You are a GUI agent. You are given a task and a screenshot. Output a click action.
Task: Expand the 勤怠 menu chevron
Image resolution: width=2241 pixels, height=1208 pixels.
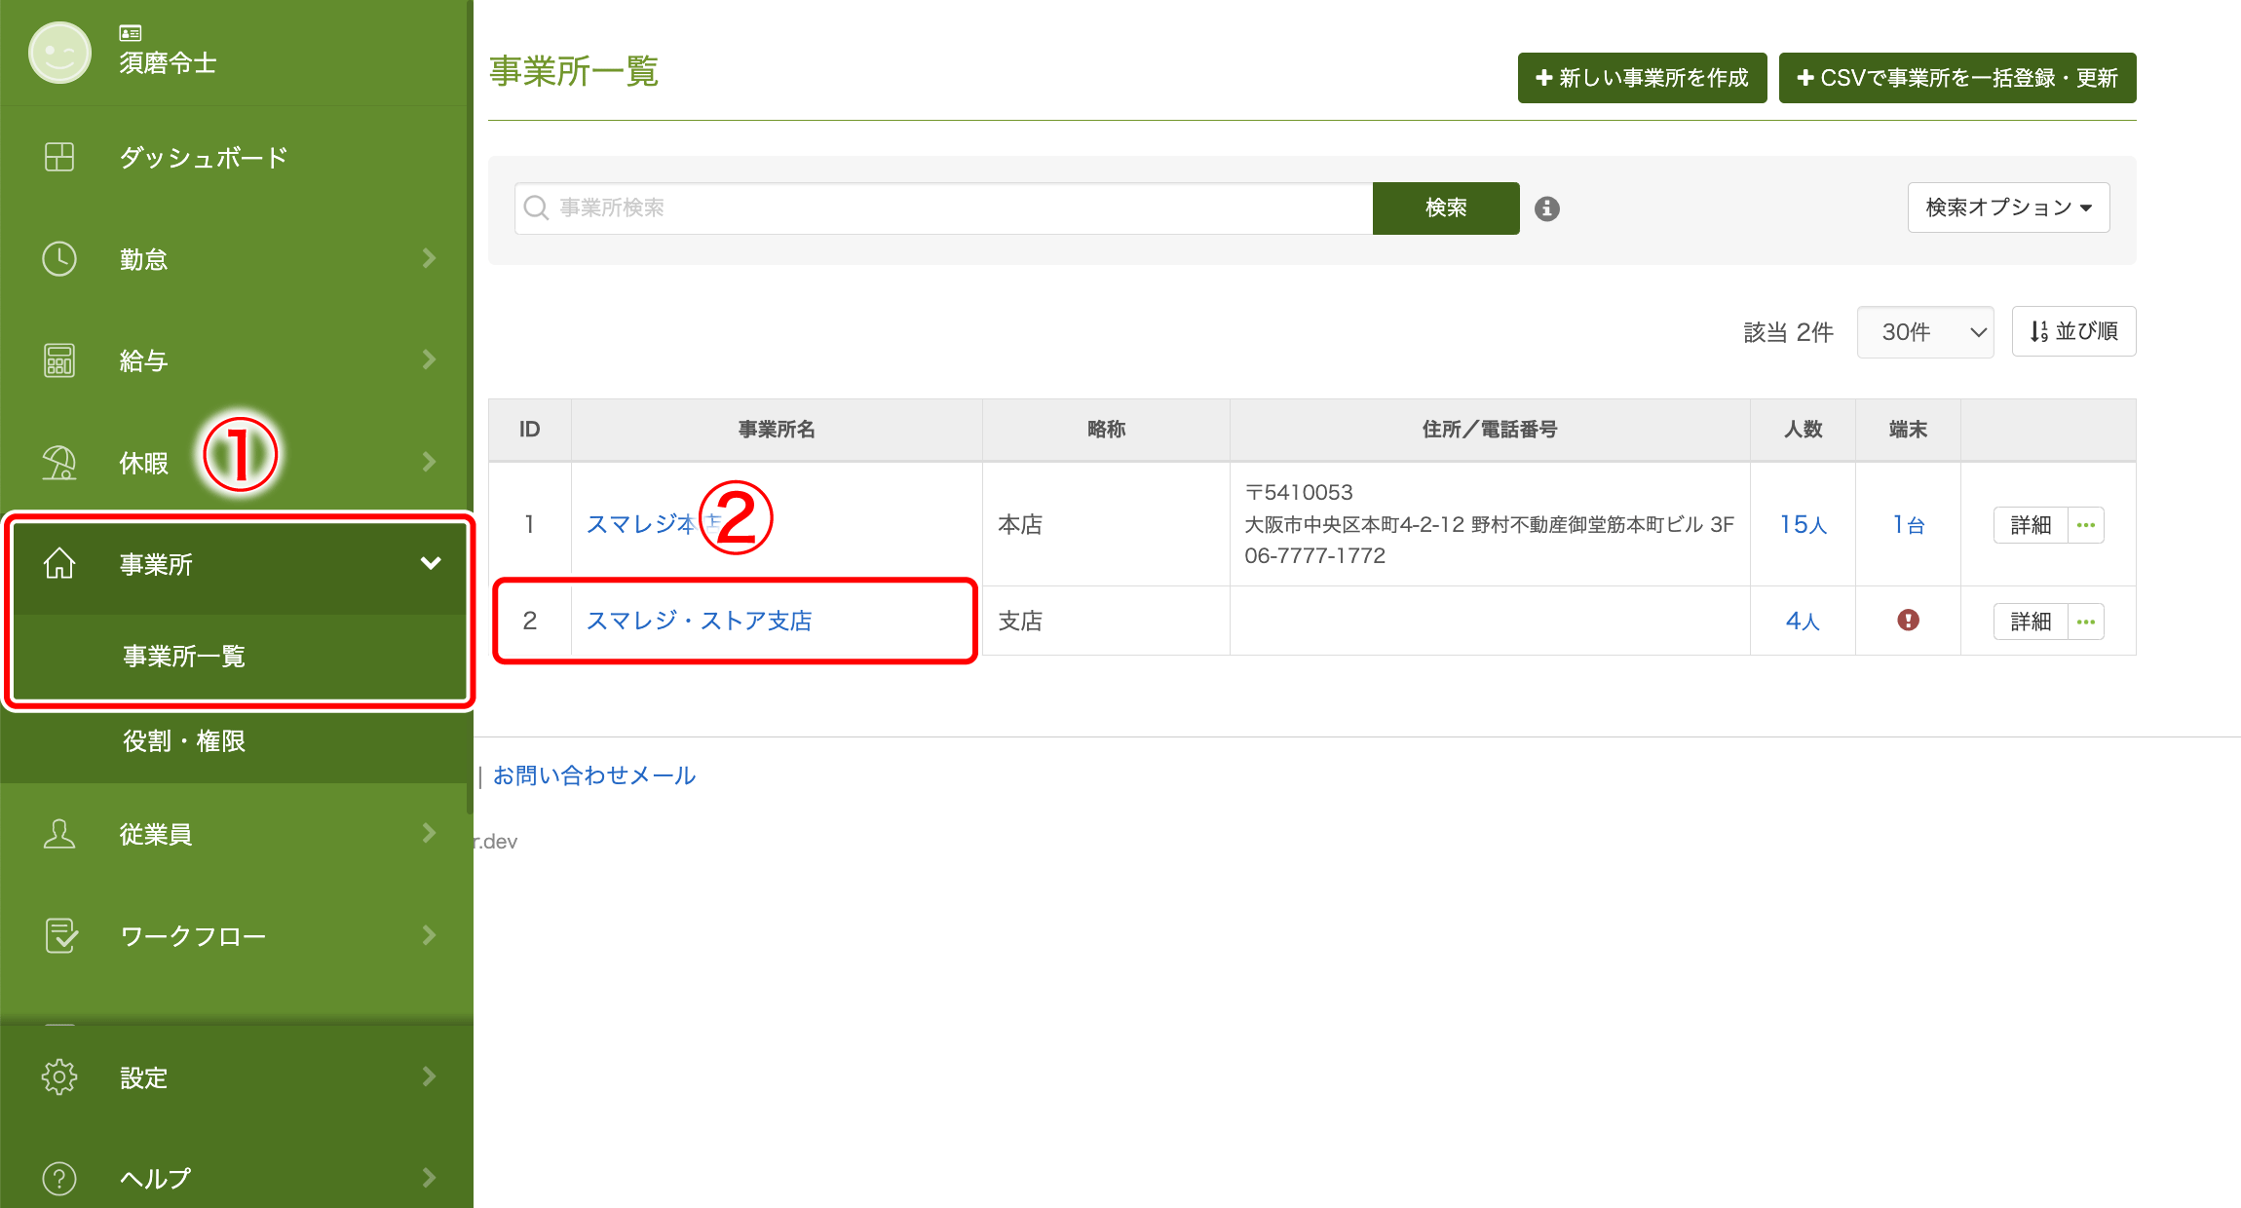(x=429, y=258)
